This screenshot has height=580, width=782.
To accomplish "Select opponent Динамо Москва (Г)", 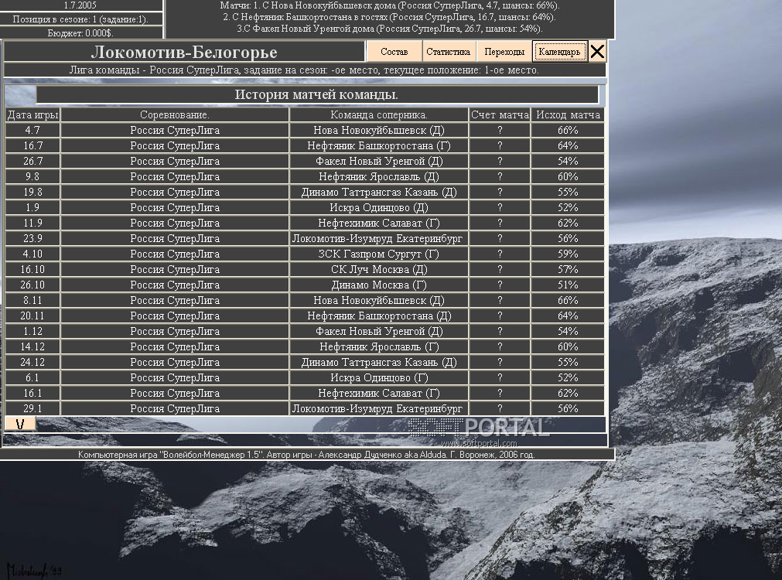I will click(x=379, y=285).
